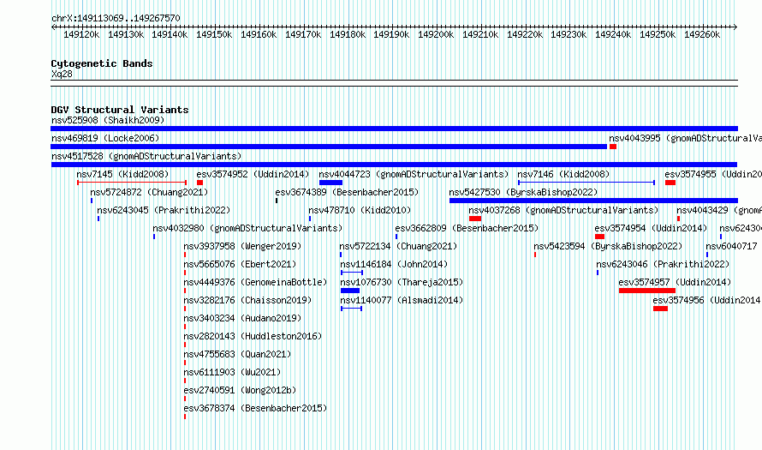
Task: Click the thin blue interval under nsv7146
Action: (x=586, y=183)
